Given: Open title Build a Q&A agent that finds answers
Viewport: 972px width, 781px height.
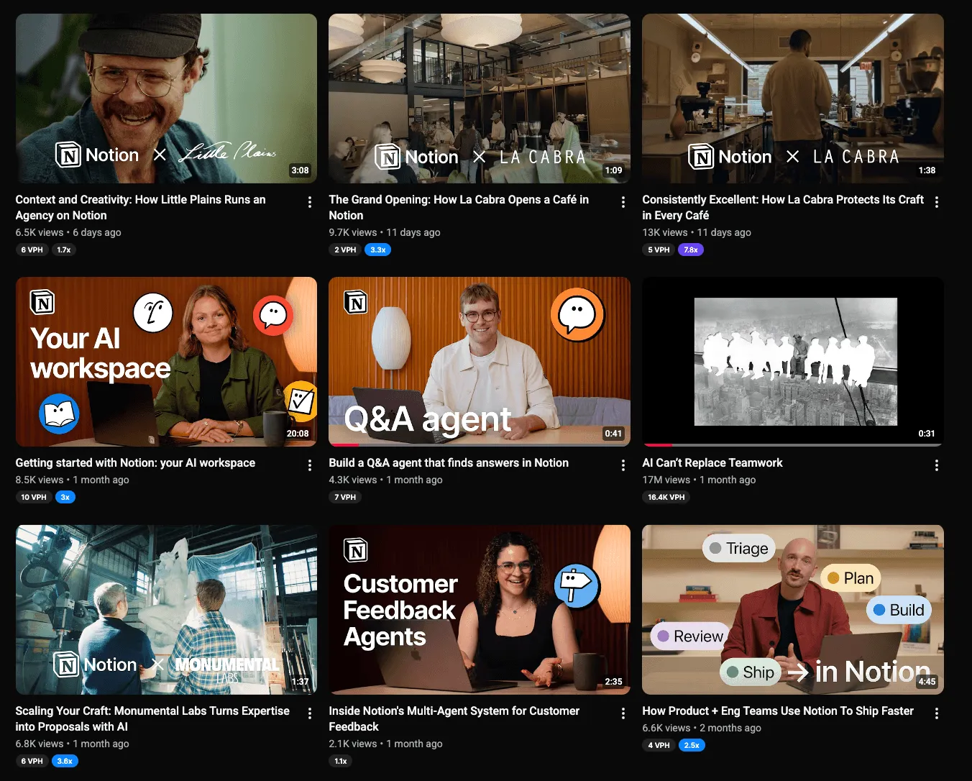Looking at the screenshot, I should point(449,463).
